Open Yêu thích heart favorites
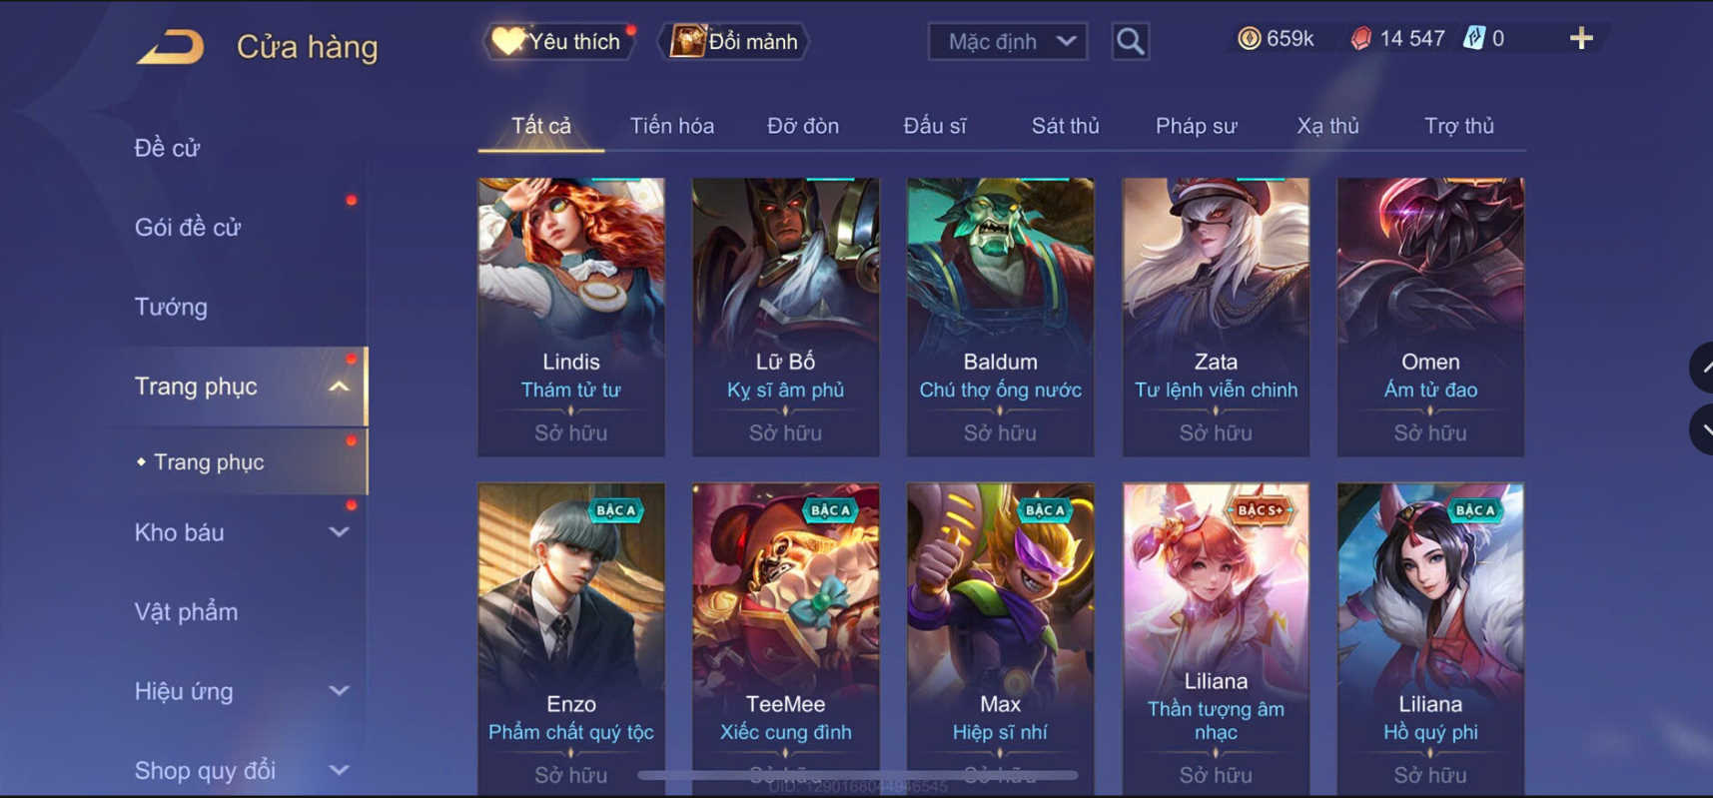The image size is (1713, 798). point(558,41)
